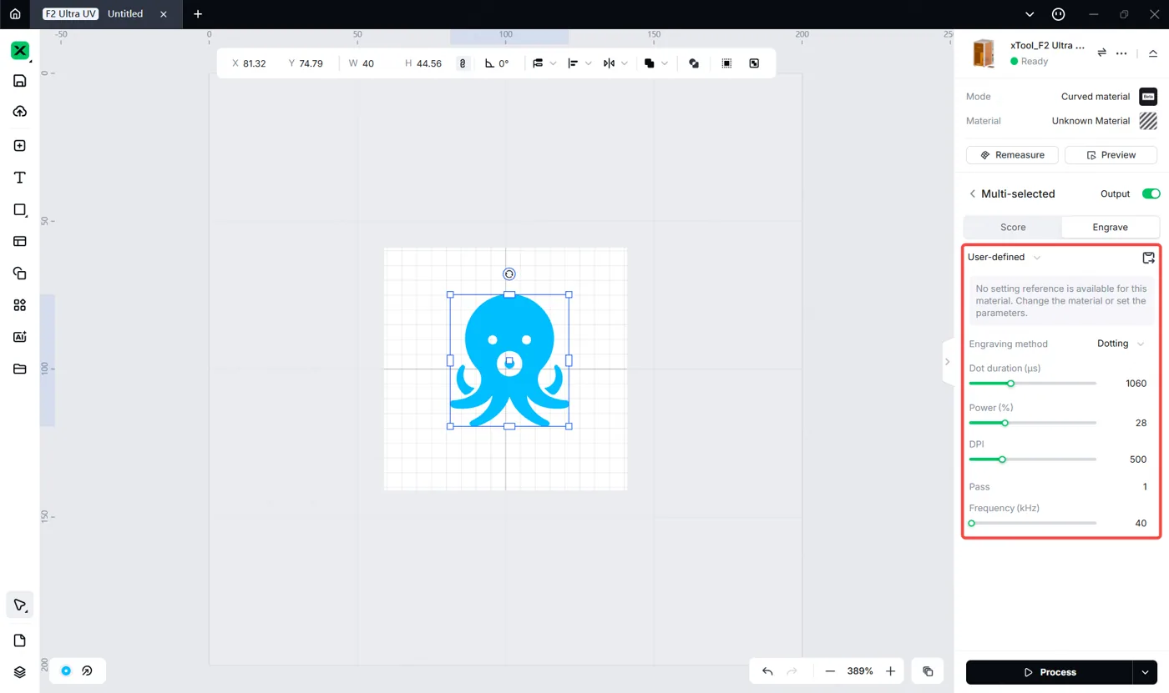Click the DPI slider
Viewport: 1169px width, 693px height.
pos(1032,459)
